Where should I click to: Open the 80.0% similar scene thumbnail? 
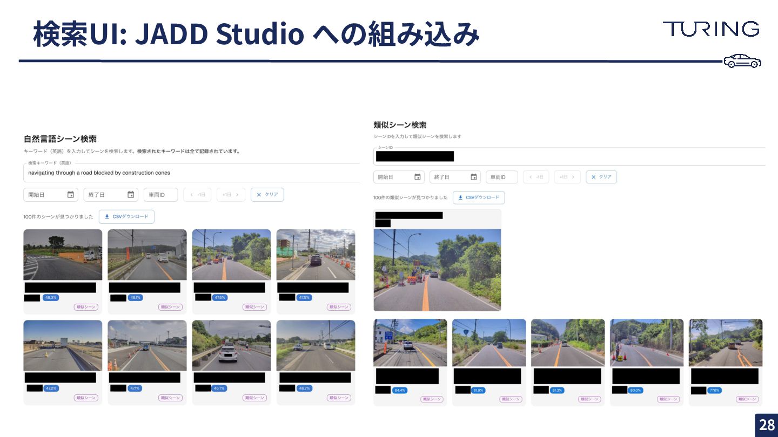[647, 343]
